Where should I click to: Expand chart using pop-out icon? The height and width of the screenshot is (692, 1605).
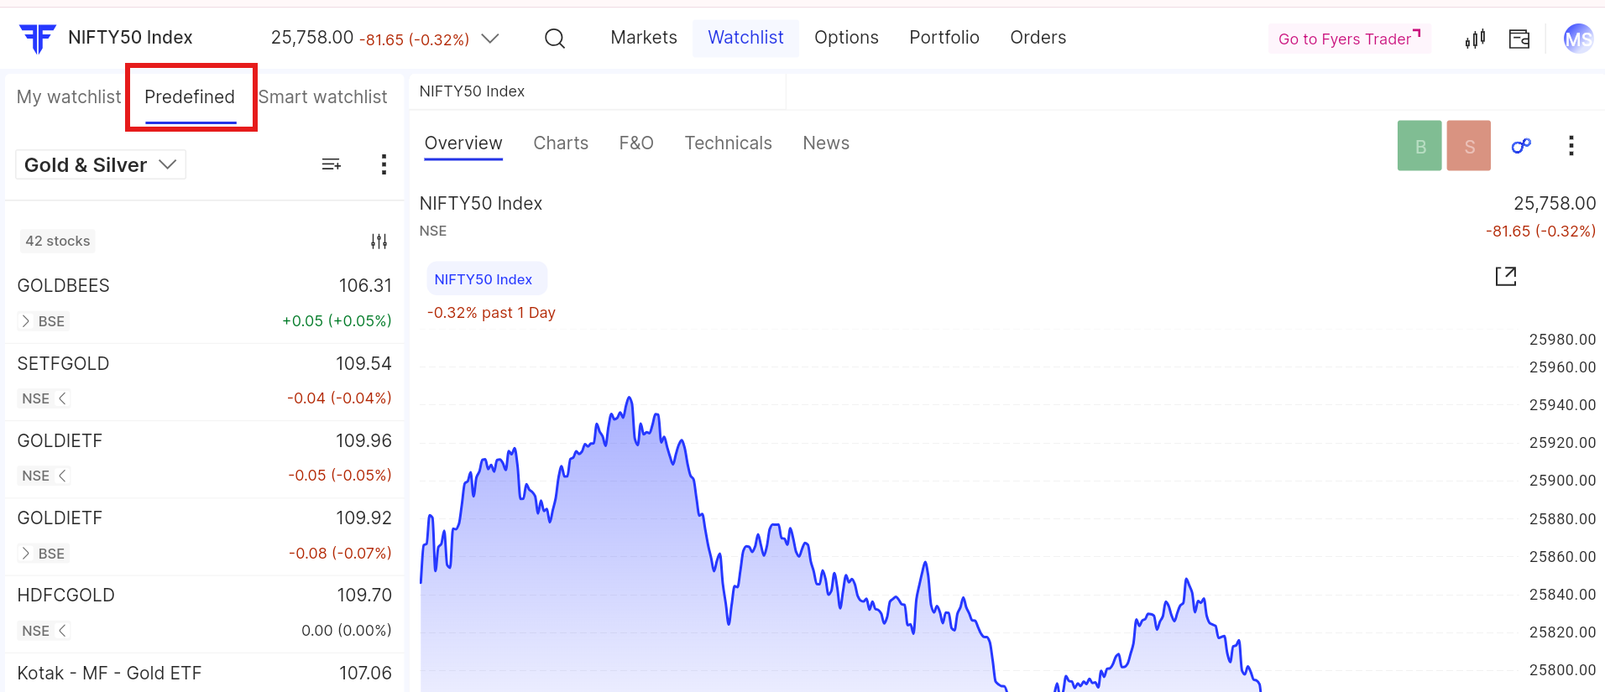[1505, 276]
